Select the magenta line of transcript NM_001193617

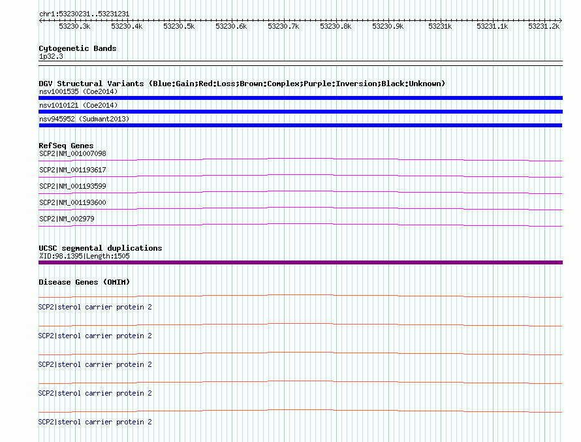pos(300,176)
